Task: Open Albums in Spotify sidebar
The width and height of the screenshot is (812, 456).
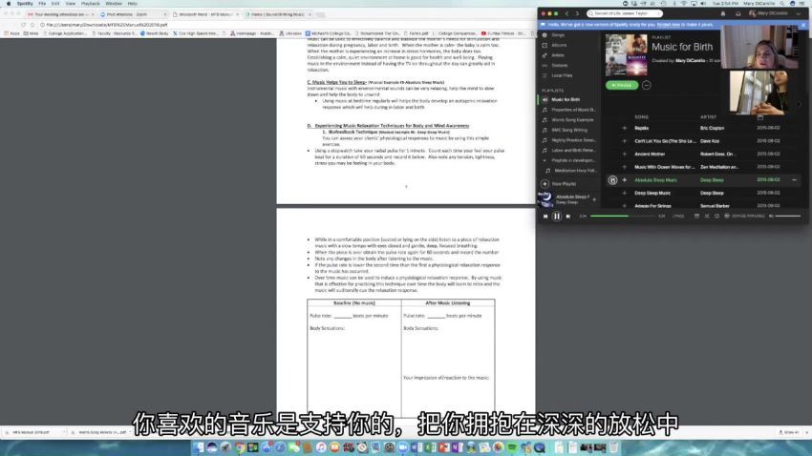Action: click(559, 46)
